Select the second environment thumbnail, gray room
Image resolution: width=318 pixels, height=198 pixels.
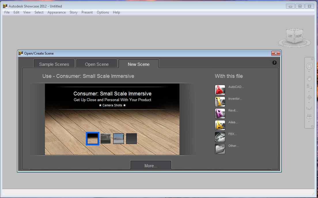click(106, 139)
